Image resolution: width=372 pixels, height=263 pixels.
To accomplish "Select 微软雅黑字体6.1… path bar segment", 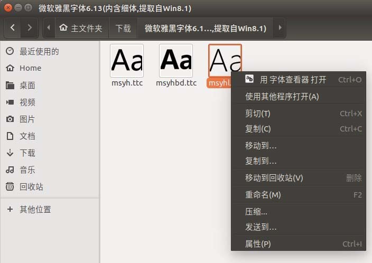I will pyautogui.click(x=206, y=28).
